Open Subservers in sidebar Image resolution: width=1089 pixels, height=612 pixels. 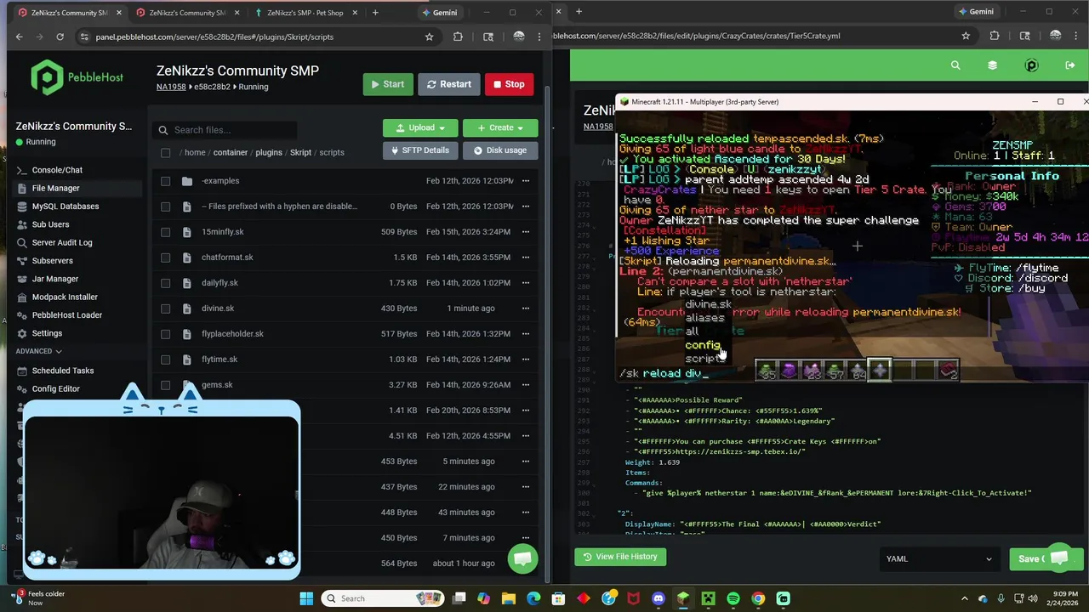pyautogui.click(x=52, y=261)
